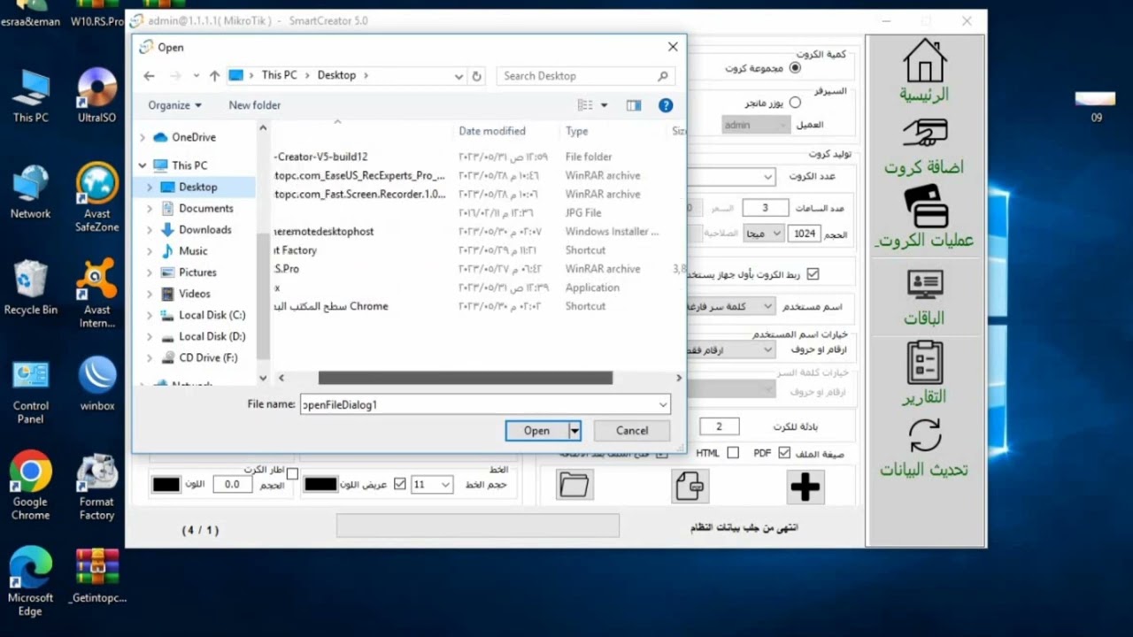Toggle the preview pane icon
The height and width of the screenshot is (637, 1133).
(x=634, y=105)
